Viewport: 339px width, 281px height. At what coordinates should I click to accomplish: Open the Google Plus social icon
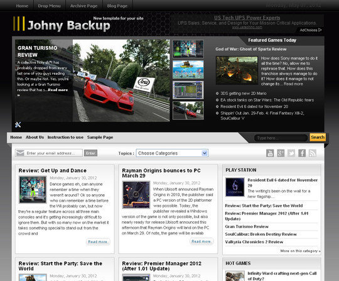tap(281, 153)
